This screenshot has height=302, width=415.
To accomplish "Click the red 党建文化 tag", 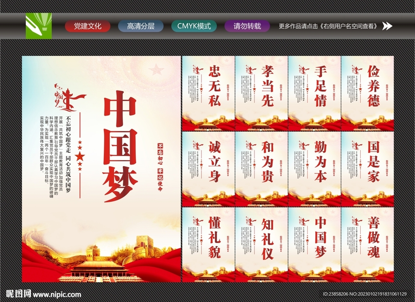I will 88,26.
